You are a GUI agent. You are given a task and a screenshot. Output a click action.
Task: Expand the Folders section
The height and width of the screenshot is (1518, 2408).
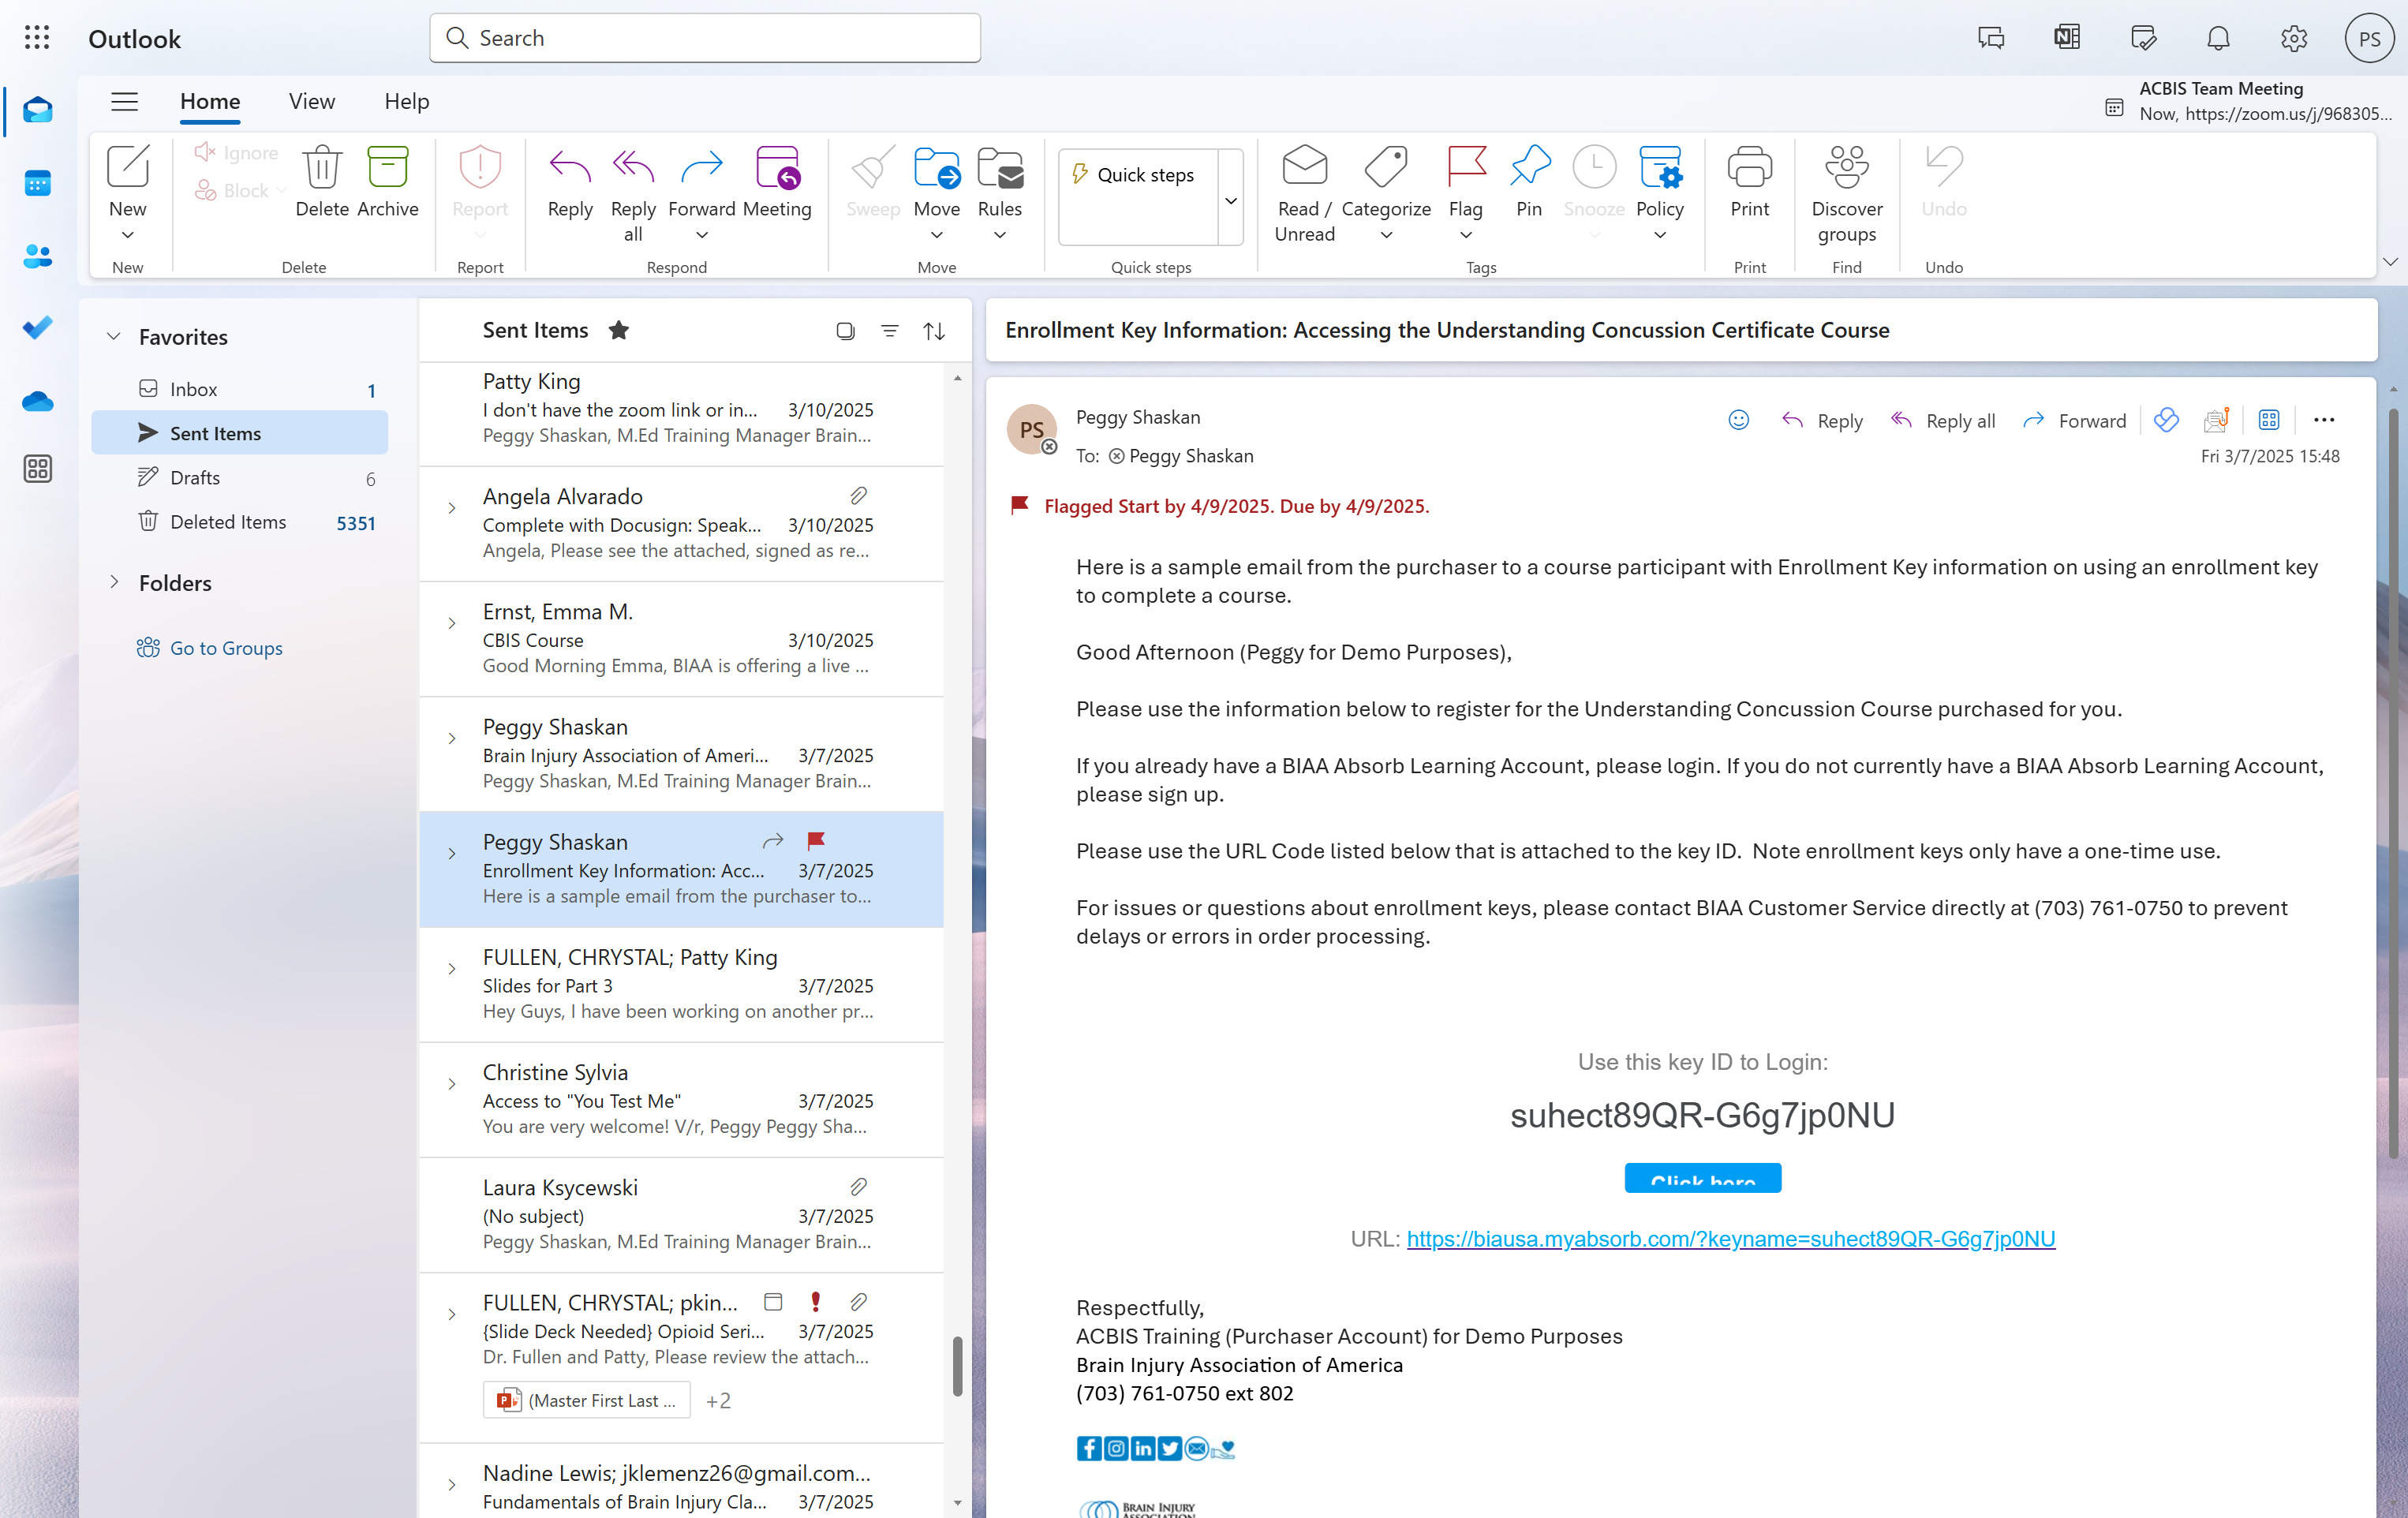coord(114,582)
